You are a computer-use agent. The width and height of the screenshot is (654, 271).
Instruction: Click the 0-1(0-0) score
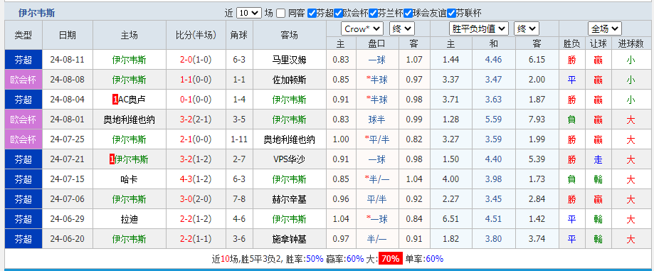[x=196, y=100]
